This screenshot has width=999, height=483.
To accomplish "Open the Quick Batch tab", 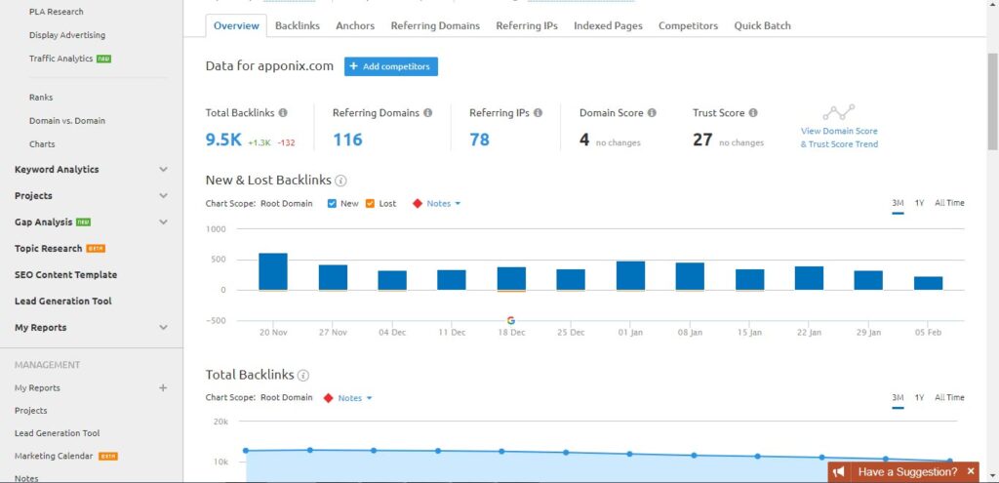I will 762,26.
